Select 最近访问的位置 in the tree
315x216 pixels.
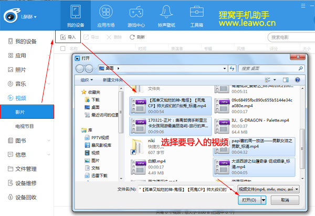[101, 115]
